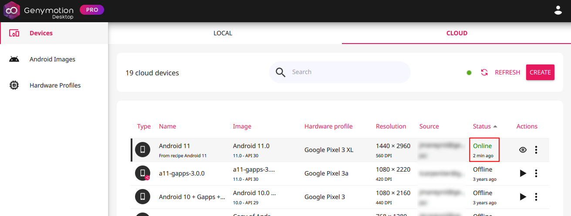This screenshot has width=571, height=216.
Task: Sort by Hardware profile column header
Action: 328,126
